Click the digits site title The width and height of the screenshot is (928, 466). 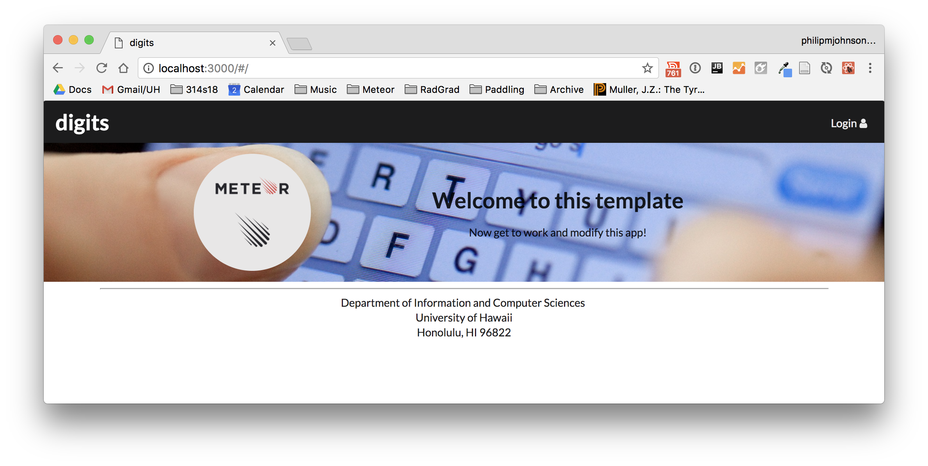82,123
